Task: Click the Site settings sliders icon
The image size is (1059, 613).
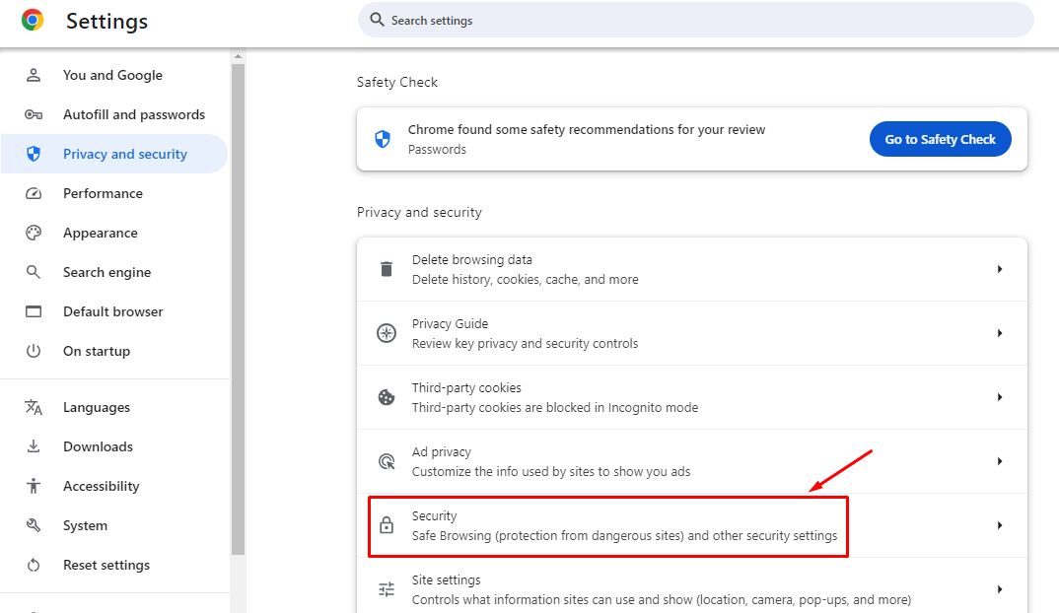Action: coord(387,589)
